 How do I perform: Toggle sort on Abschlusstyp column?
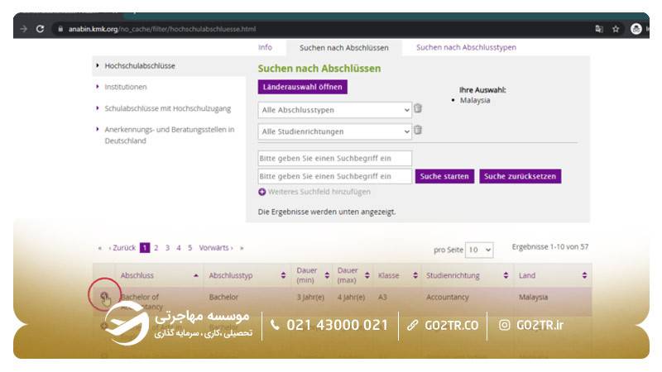pyautogui.click(x=284, y=275)
